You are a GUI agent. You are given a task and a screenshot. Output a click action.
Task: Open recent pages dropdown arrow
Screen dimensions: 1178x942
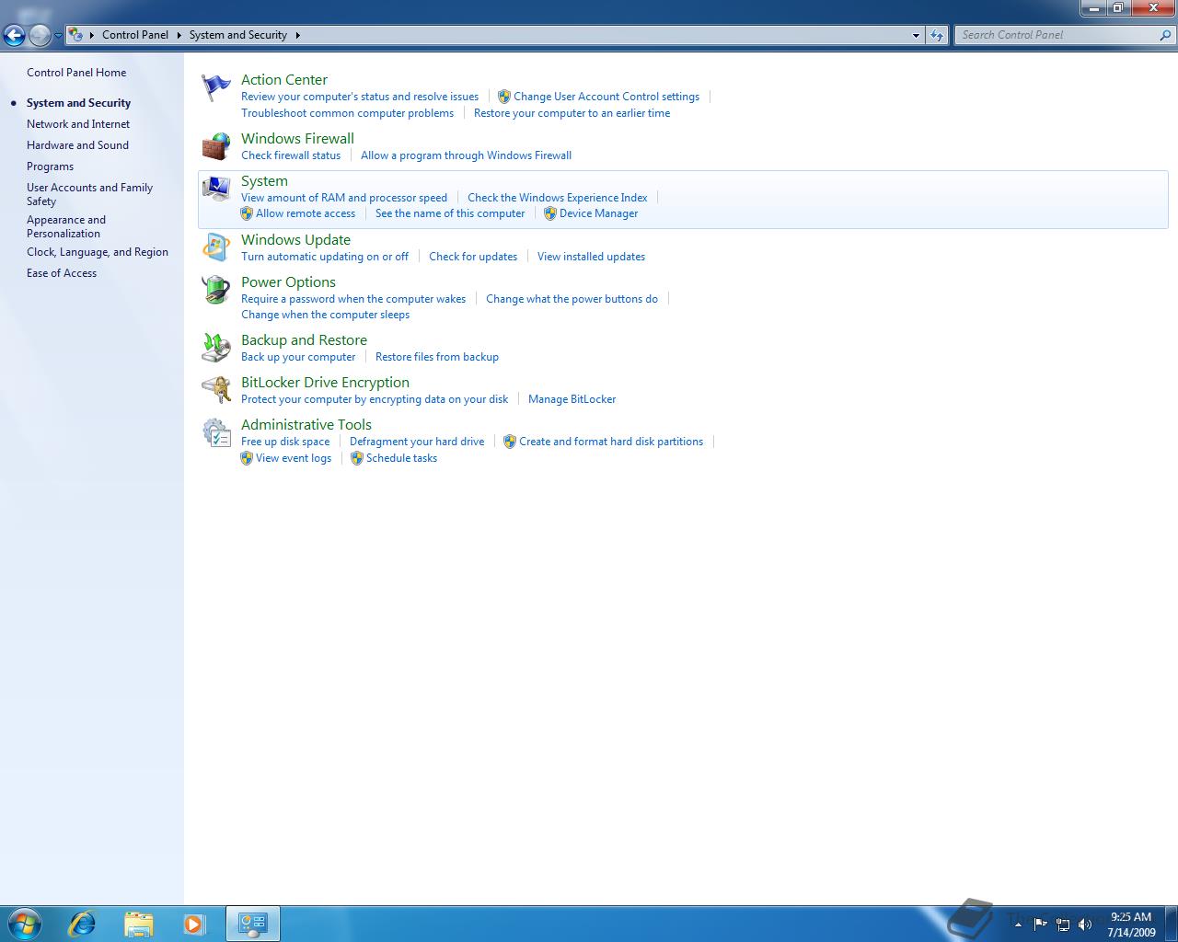[x=58, y=35]
